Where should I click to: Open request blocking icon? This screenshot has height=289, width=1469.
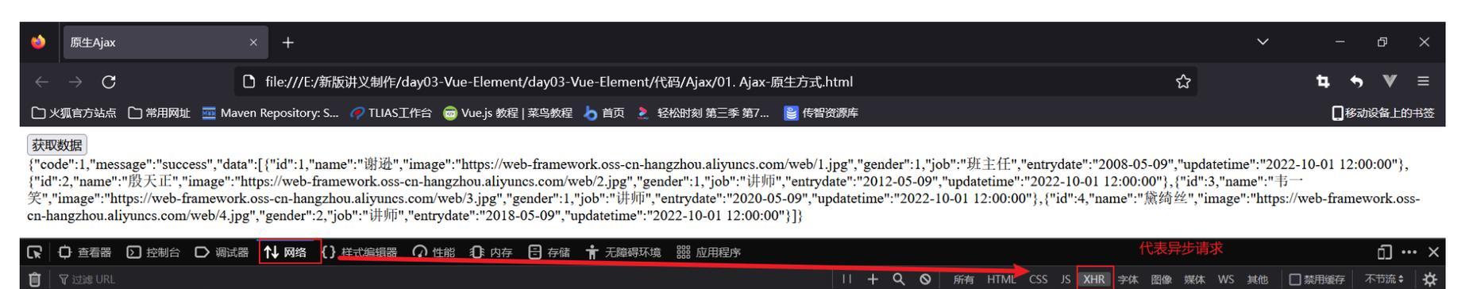click(x=925, y=279)
